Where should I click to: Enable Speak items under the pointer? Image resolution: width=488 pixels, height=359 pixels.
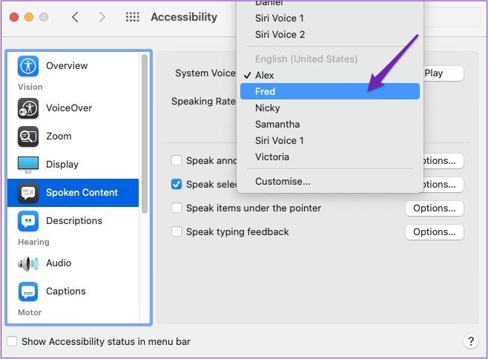click(x=177, y=208)
